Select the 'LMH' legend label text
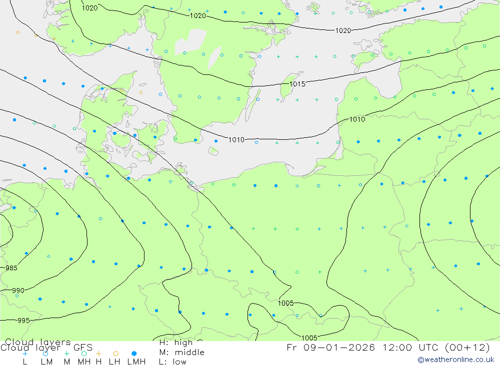This screenshot has width=500, height=366. pyautogui.click(x=136, y=362)
